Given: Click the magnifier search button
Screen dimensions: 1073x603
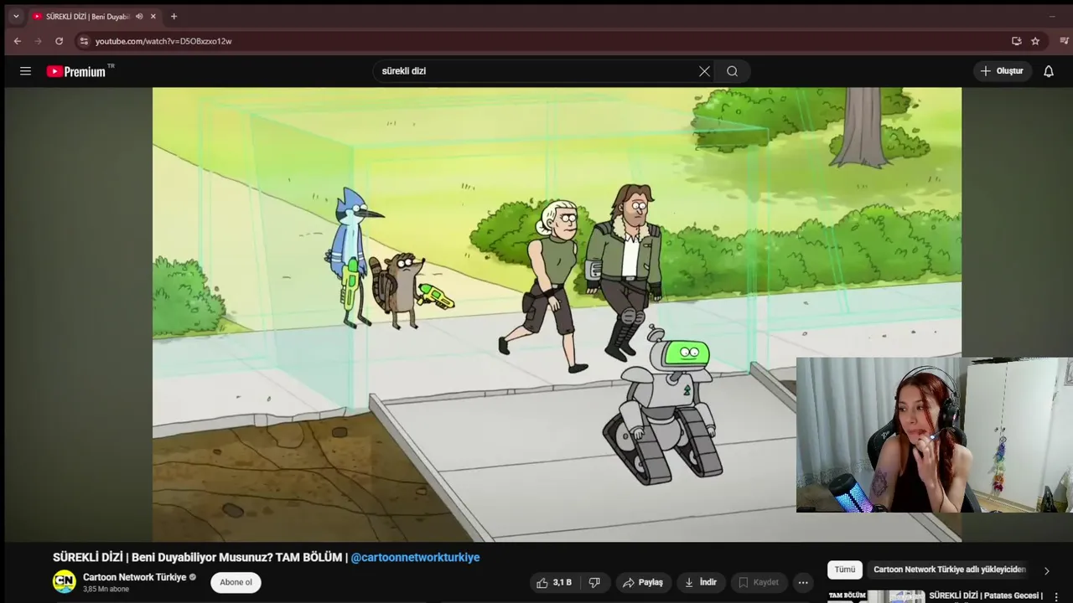Looking at the screenshot, I should (x=733, y=71).
